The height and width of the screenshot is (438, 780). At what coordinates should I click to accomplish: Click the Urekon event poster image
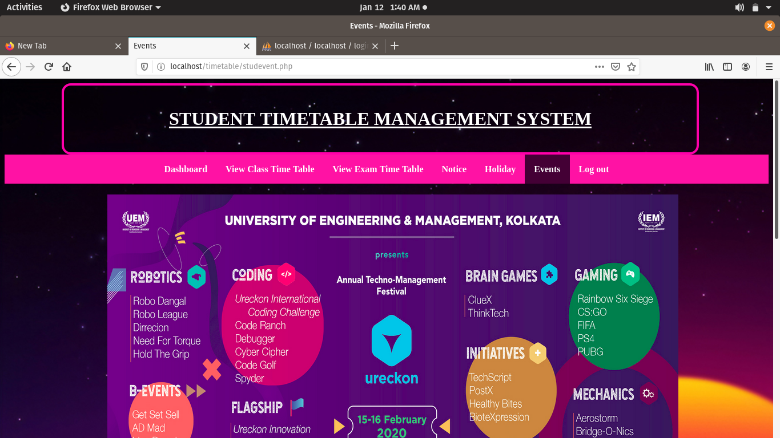393,317
